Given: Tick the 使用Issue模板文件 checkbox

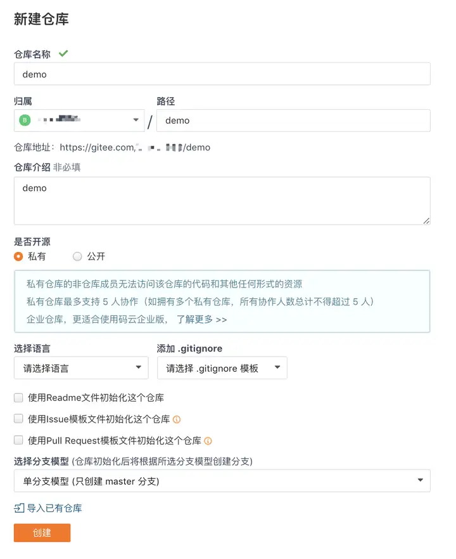Looking at the screenshot, I should click(18, 419).
